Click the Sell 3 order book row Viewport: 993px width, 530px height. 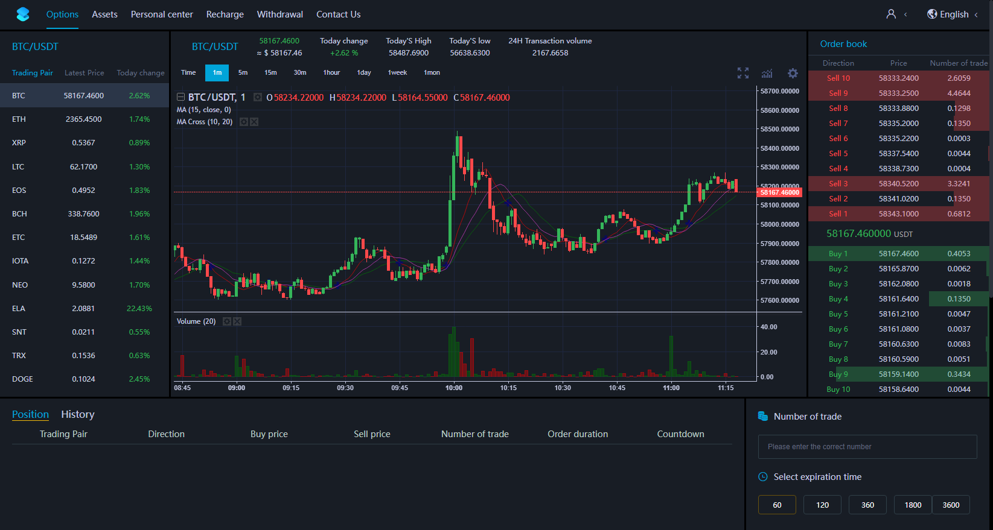tap(899, 183)
